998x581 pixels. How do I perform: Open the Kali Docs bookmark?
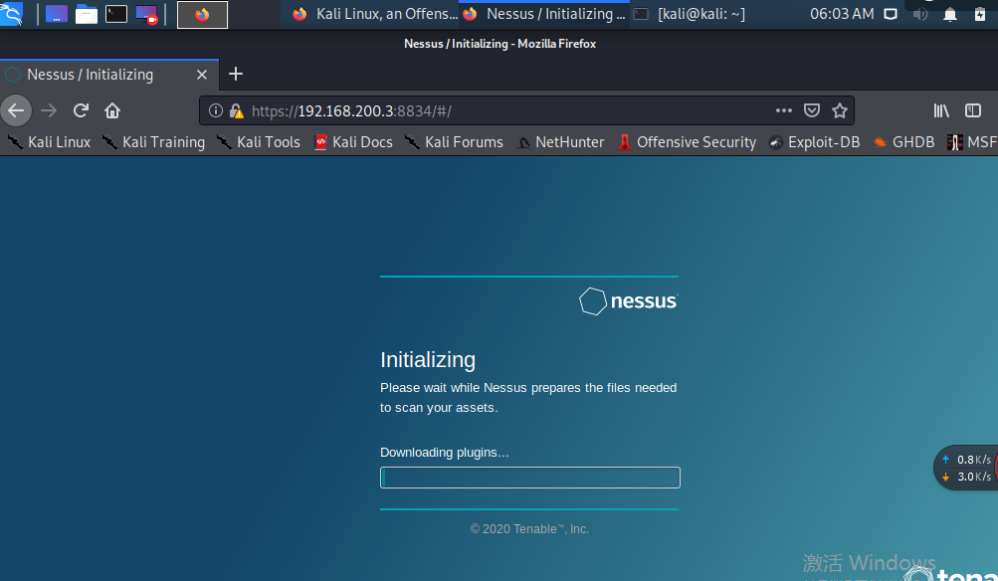pos(353,142)
